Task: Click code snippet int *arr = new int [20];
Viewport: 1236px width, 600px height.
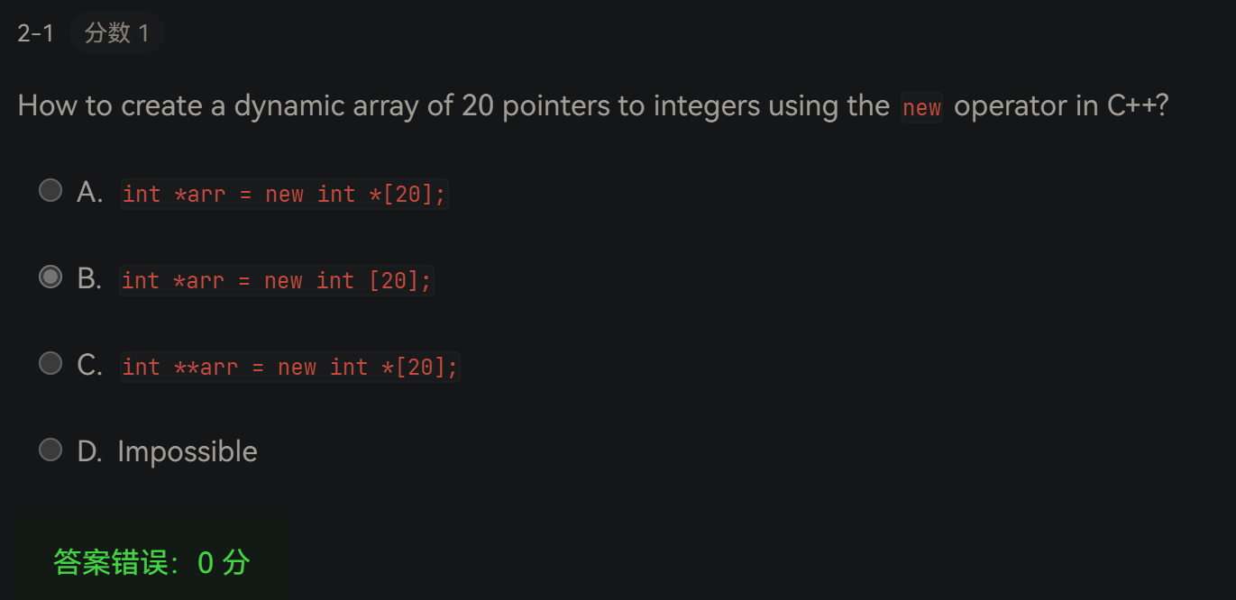Action: point(277,280)
